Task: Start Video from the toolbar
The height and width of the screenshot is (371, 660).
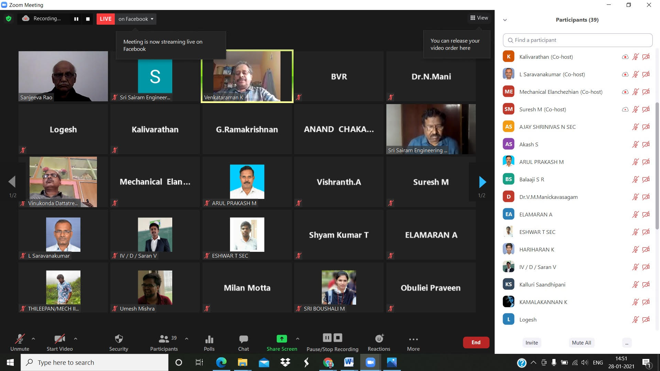Action: (60, 342)
